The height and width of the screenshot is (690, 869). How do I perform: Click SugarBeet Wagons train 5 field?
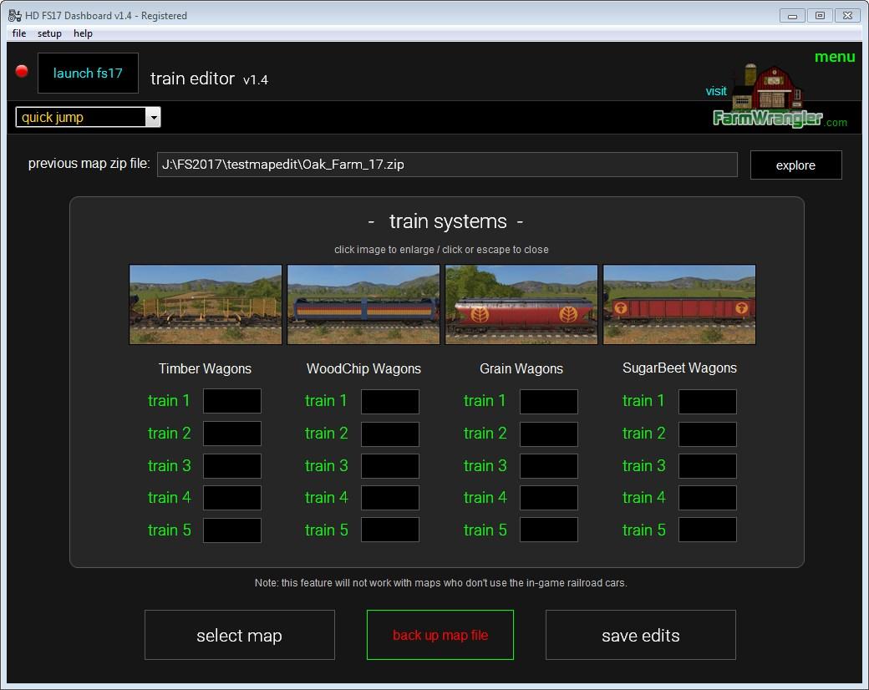(707, 530)
